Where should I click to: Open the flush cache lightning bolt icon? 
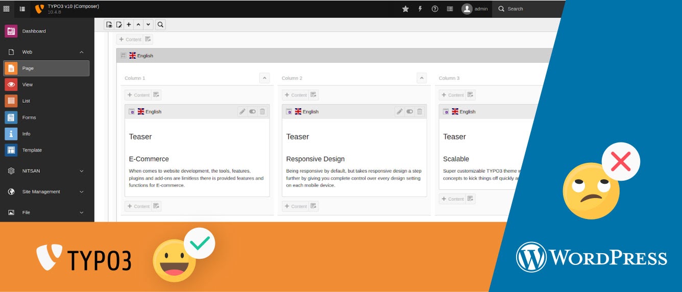pos(420,9)
